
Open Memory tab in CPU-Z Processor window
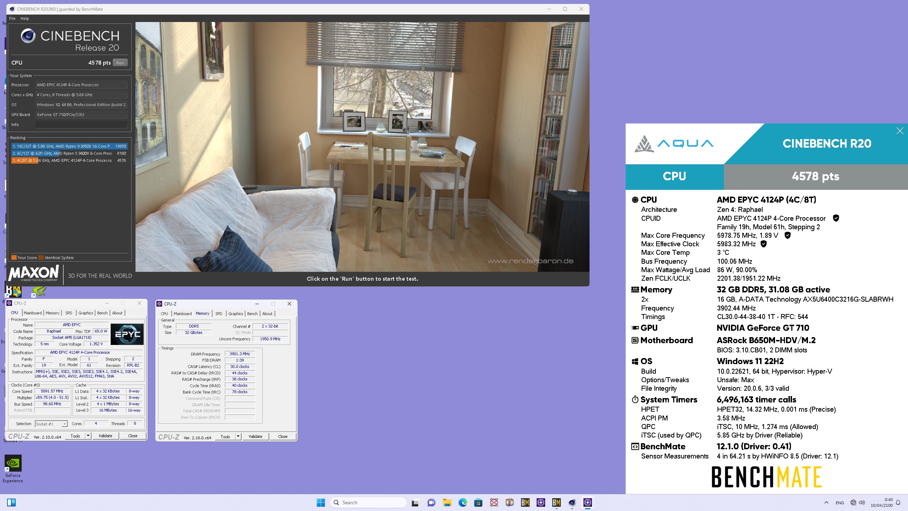tap(52, 313)
